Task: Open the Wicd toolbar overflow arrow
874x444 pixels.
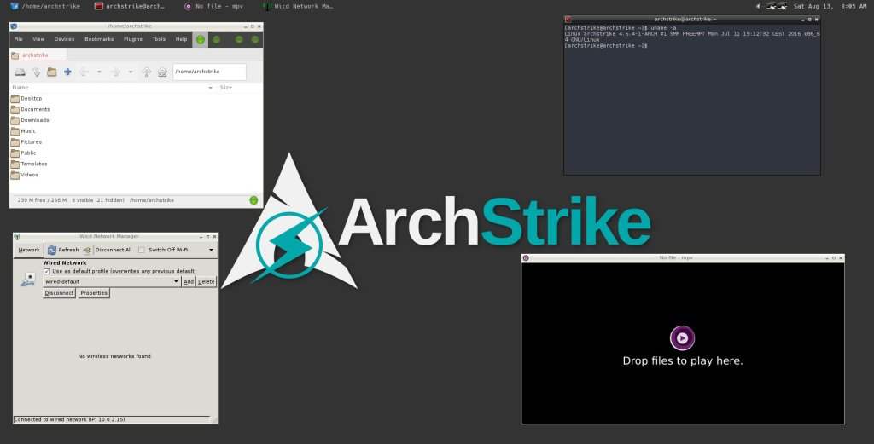Action: 212,250
